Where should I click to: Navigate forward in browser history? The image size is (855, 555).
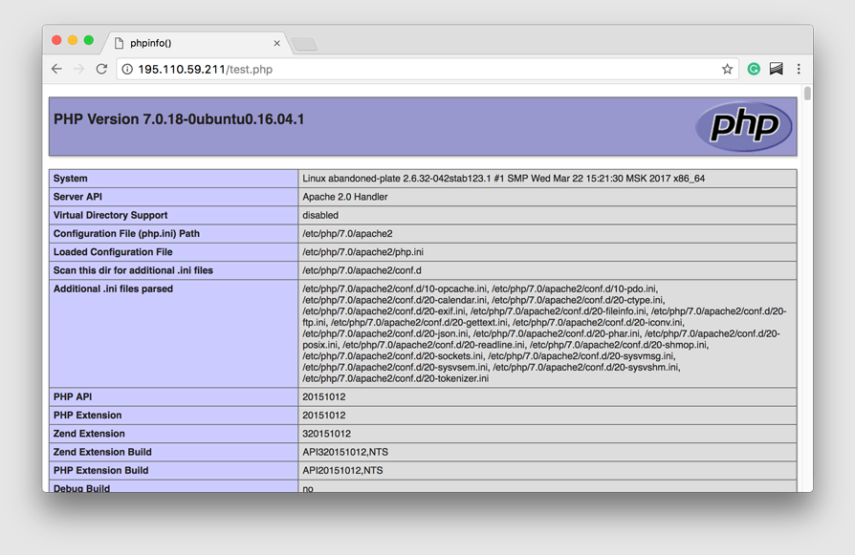point(77,69)
